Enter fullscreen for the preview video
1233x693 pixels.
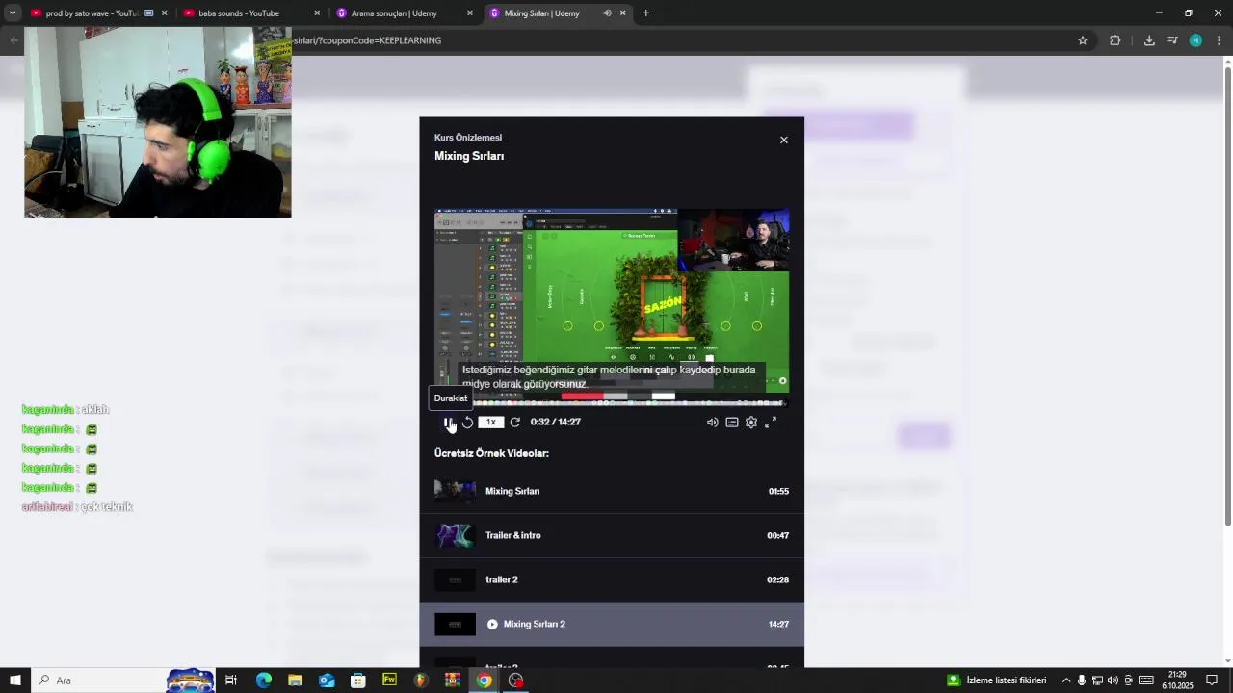click(x=771, y=423)
